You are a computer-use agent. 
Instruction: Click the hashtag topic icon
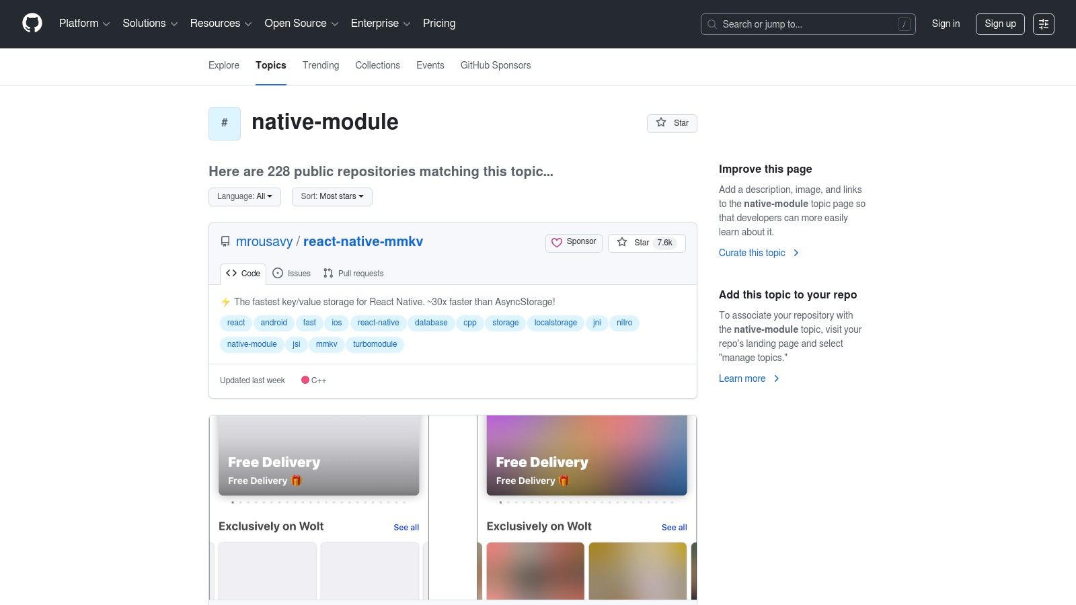click(x=225, y=123)
